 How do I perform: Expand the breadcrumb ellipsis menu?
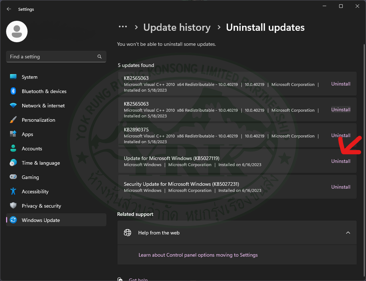(123, 27)
